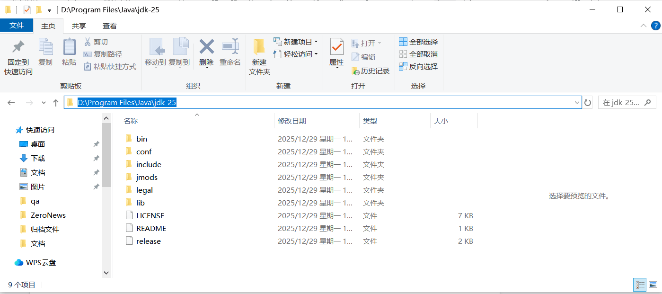Open the File (文件) tab
The height and width of the screenshot is (294, 662).
(x=17, y=26)
